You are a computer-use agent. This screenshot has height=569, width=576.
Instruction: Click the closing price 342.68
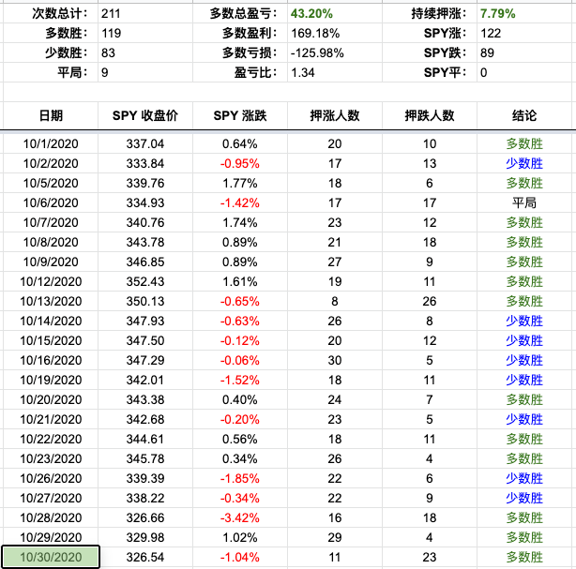pos(145,420)
